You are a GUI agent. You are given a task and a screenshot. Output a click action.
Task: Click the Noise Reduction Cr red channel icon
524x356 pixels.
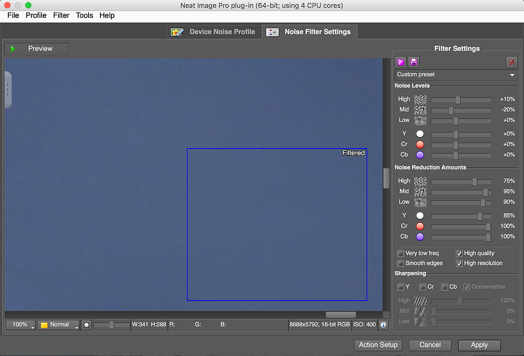pyautogui.click(x=420, y=226)
